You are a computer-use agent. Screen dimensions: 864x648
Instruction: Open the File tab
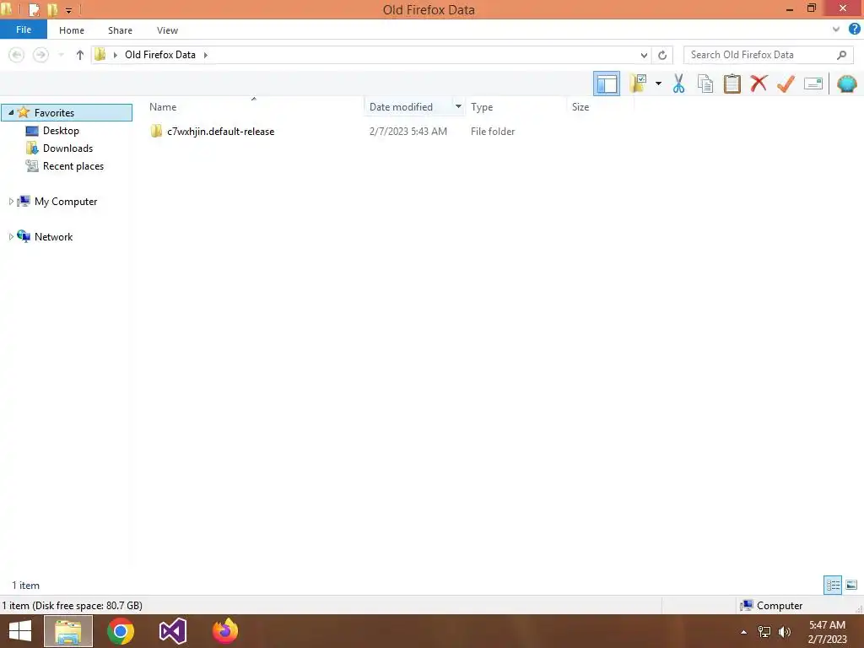click(x=24, y=30)
